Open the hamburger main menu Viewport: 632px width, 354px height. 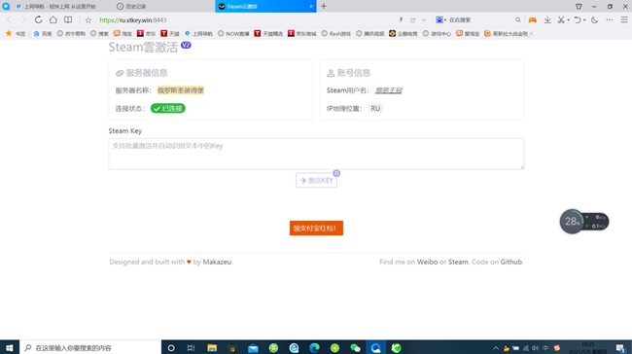pyautogui.click(x=624, y=19)
